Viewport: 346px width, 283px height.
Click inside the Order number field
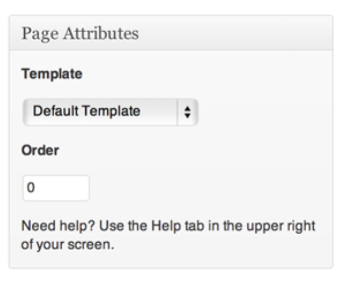(x=56, y=188)
